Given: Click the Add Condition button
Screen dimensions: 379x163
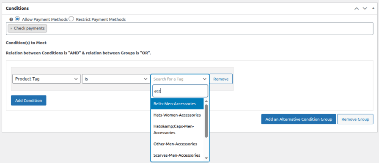Looking at the screenshot, I should point(28,101).
